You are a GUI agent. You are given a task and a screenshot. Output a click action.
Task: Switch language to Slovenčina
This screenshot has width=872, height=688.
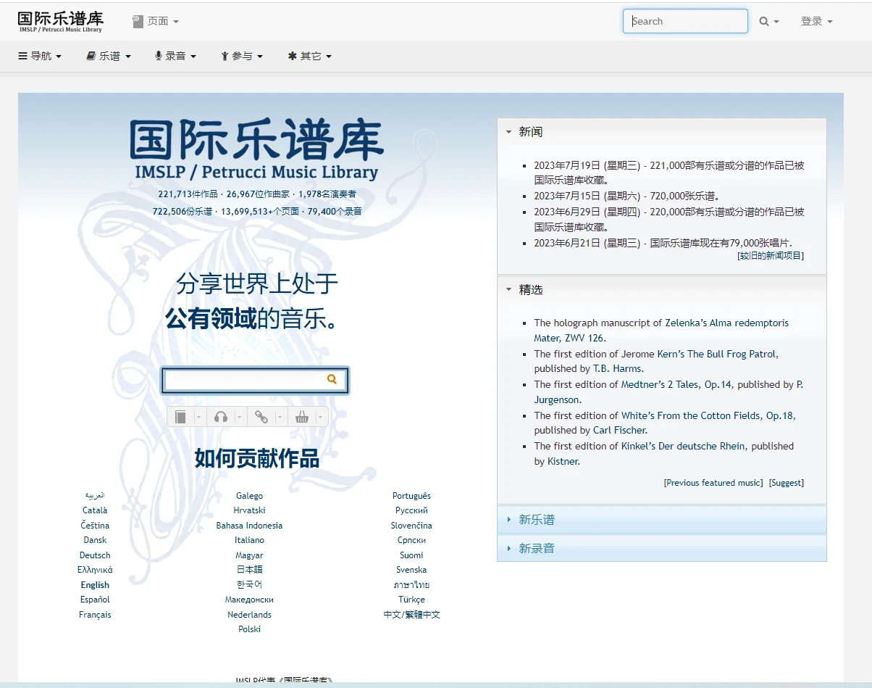pyautogui.click(x=411, y=526)
